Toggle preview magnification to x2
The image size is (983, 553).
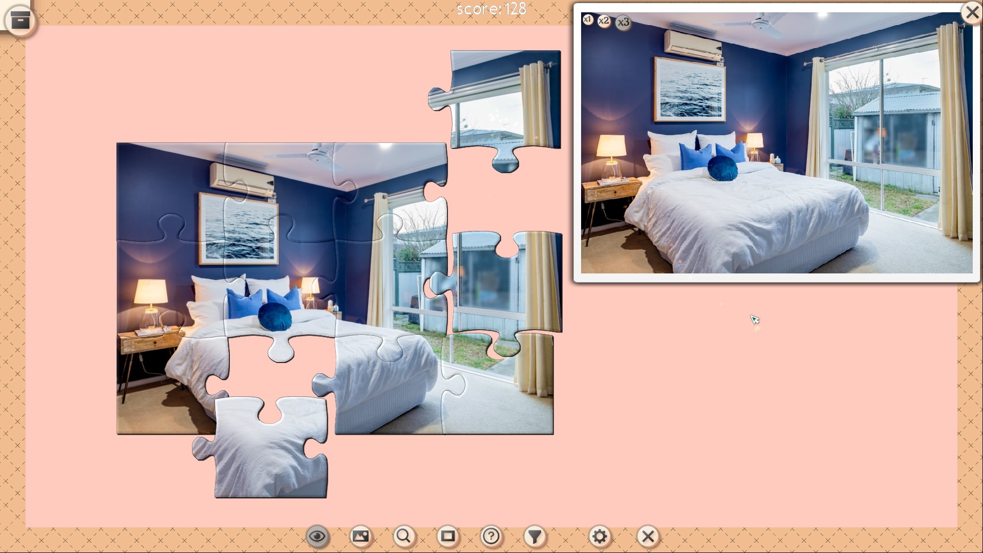click(605, 21)
